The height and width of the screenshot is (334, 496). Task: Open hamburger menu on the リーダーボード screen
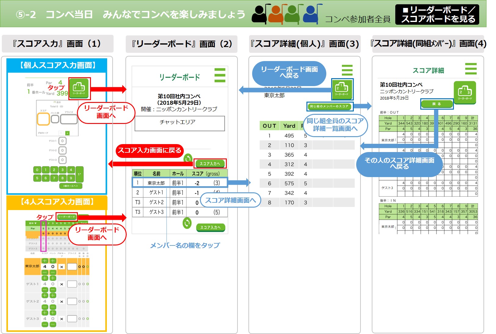[220, 75]
